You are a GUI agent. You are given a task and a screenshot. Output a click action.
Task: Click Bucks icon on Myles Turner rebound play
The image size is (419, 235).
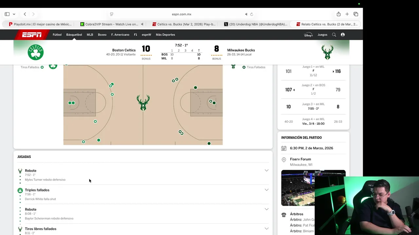pyautogui.click(x=20, y=171)
